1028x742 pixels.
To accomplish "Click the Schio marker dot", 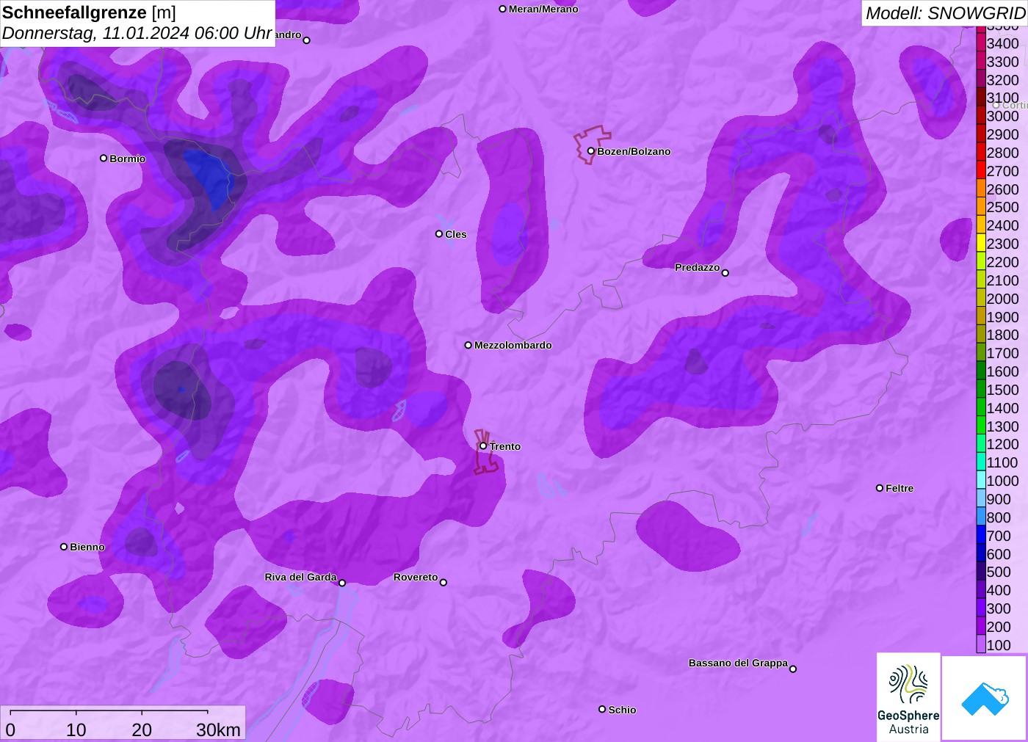I will pyautogui.click(x=602, y=709).
